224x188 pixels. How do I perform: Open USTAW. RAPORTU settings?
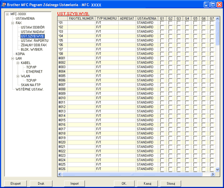[x=34, y=41]
